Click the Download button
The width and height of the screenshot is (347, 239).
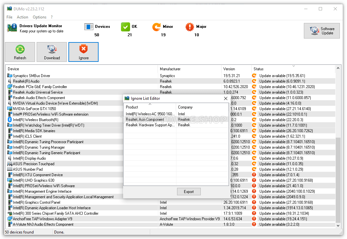tap(52, 52)
